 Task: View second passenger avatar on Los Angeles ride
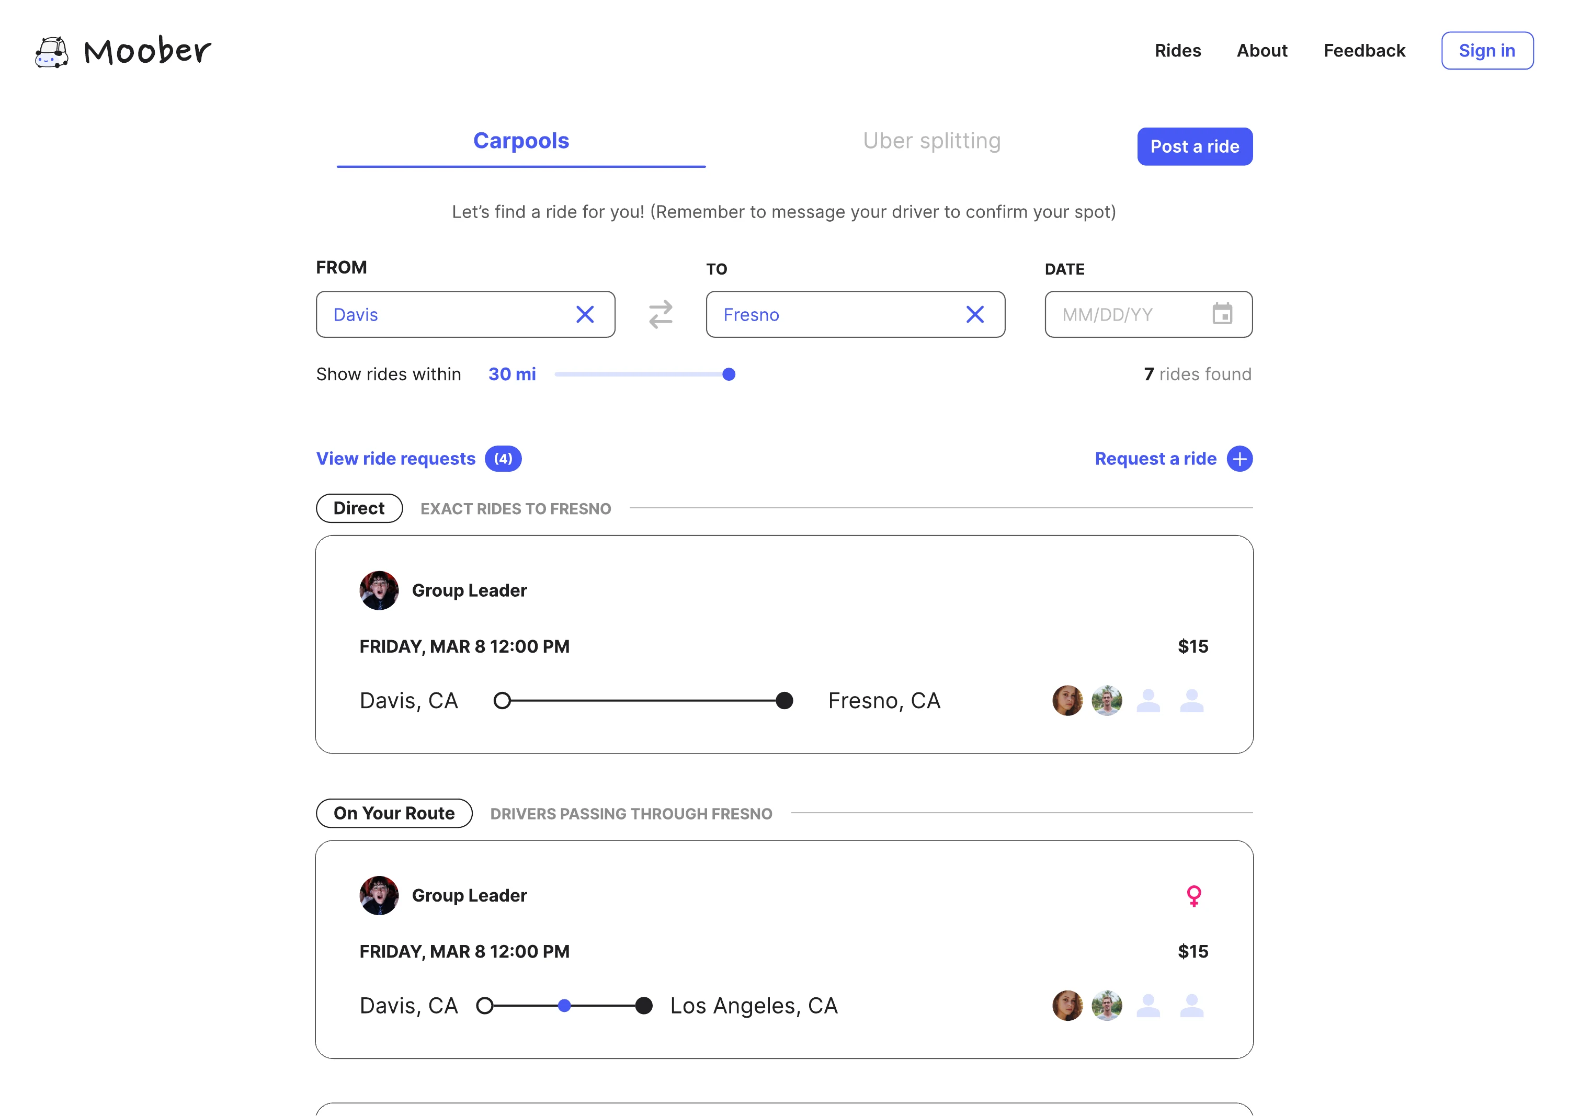click(x=1107, y=1006)
